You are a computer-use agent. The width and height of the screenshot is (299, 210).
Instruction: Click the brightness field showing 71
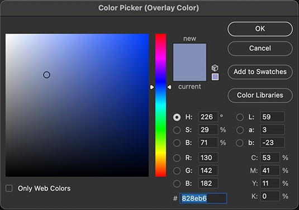[208, 142]
